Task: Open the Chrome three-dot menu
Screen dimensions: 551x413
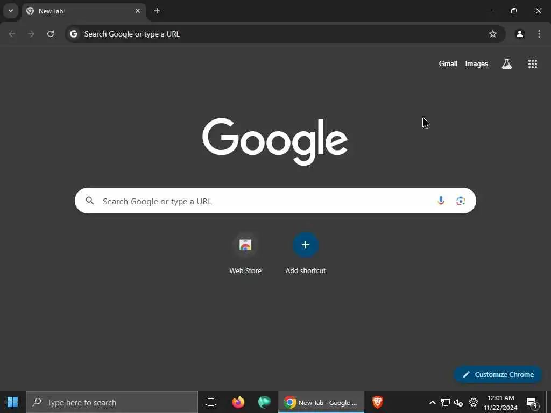Action: (x=539, y=34)
